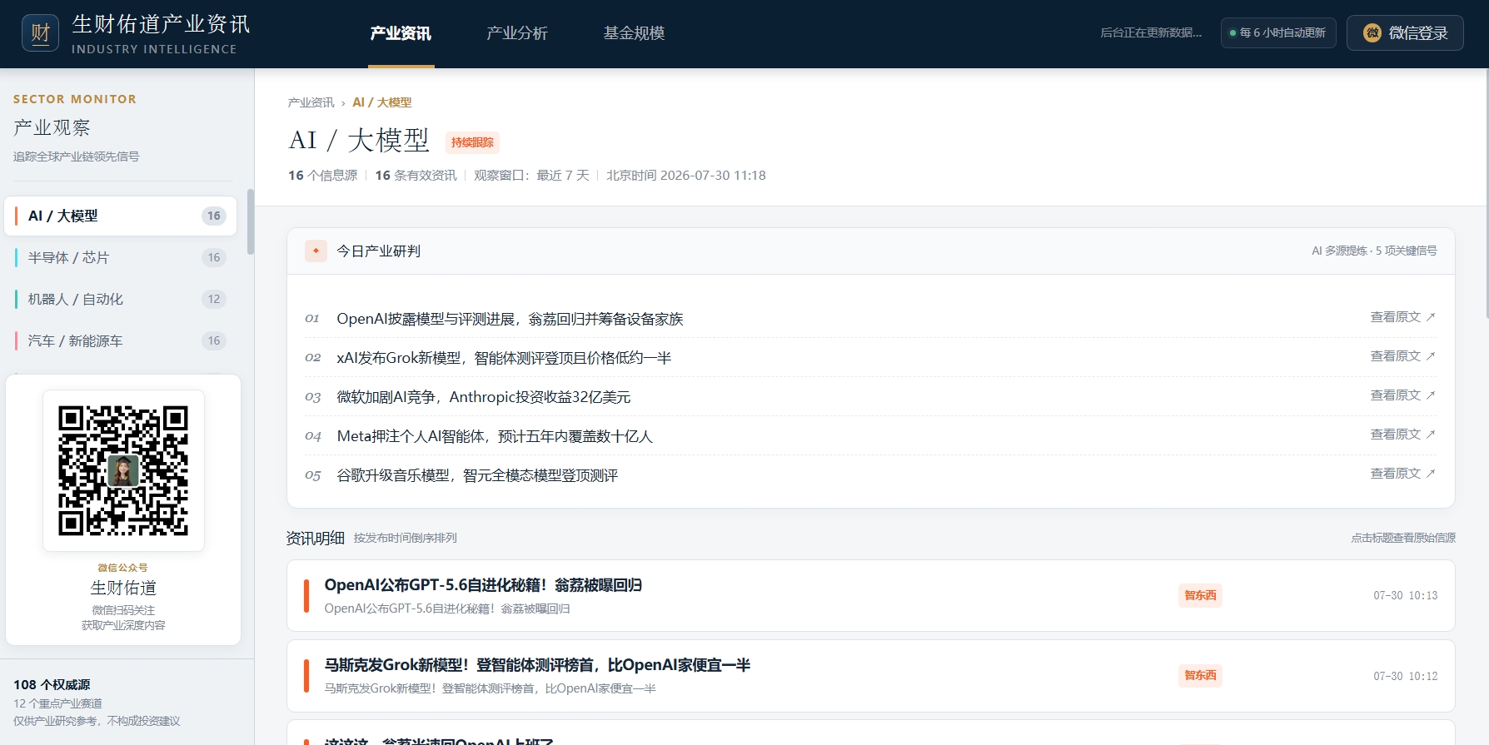Open 查看原文 link for 谷歌升级音乐模型 item

click(1403, 474)
